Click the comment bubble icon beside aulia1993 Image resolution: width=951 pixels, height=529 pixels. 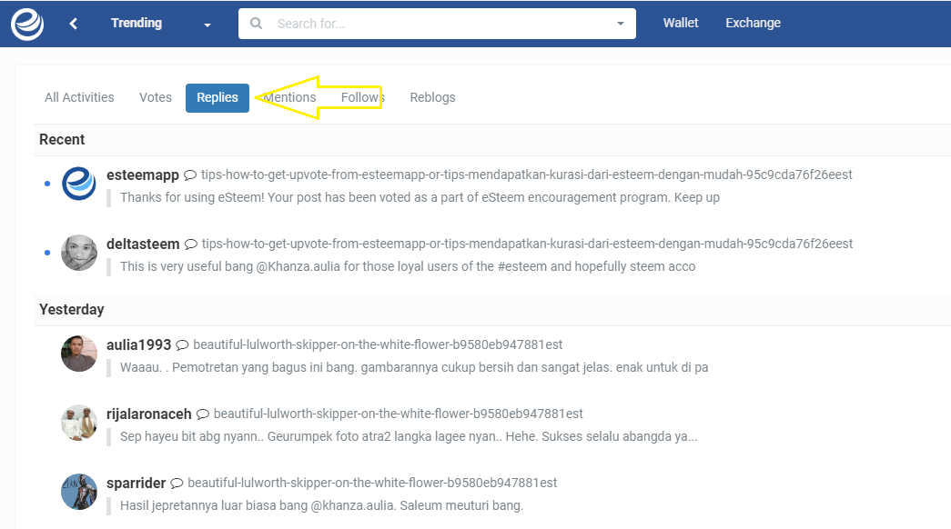[x=183, y=344]
